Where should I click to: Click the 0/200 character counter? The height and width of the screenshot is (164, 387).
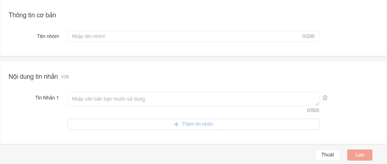pyautogui.click(x=308, y=36)
